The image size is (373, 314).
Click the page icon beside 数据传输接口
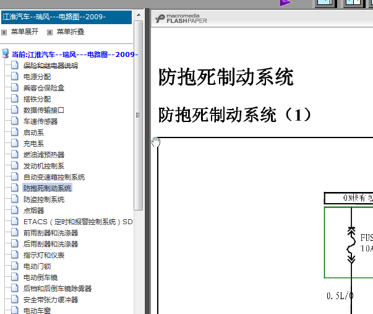tap(15, 110)
